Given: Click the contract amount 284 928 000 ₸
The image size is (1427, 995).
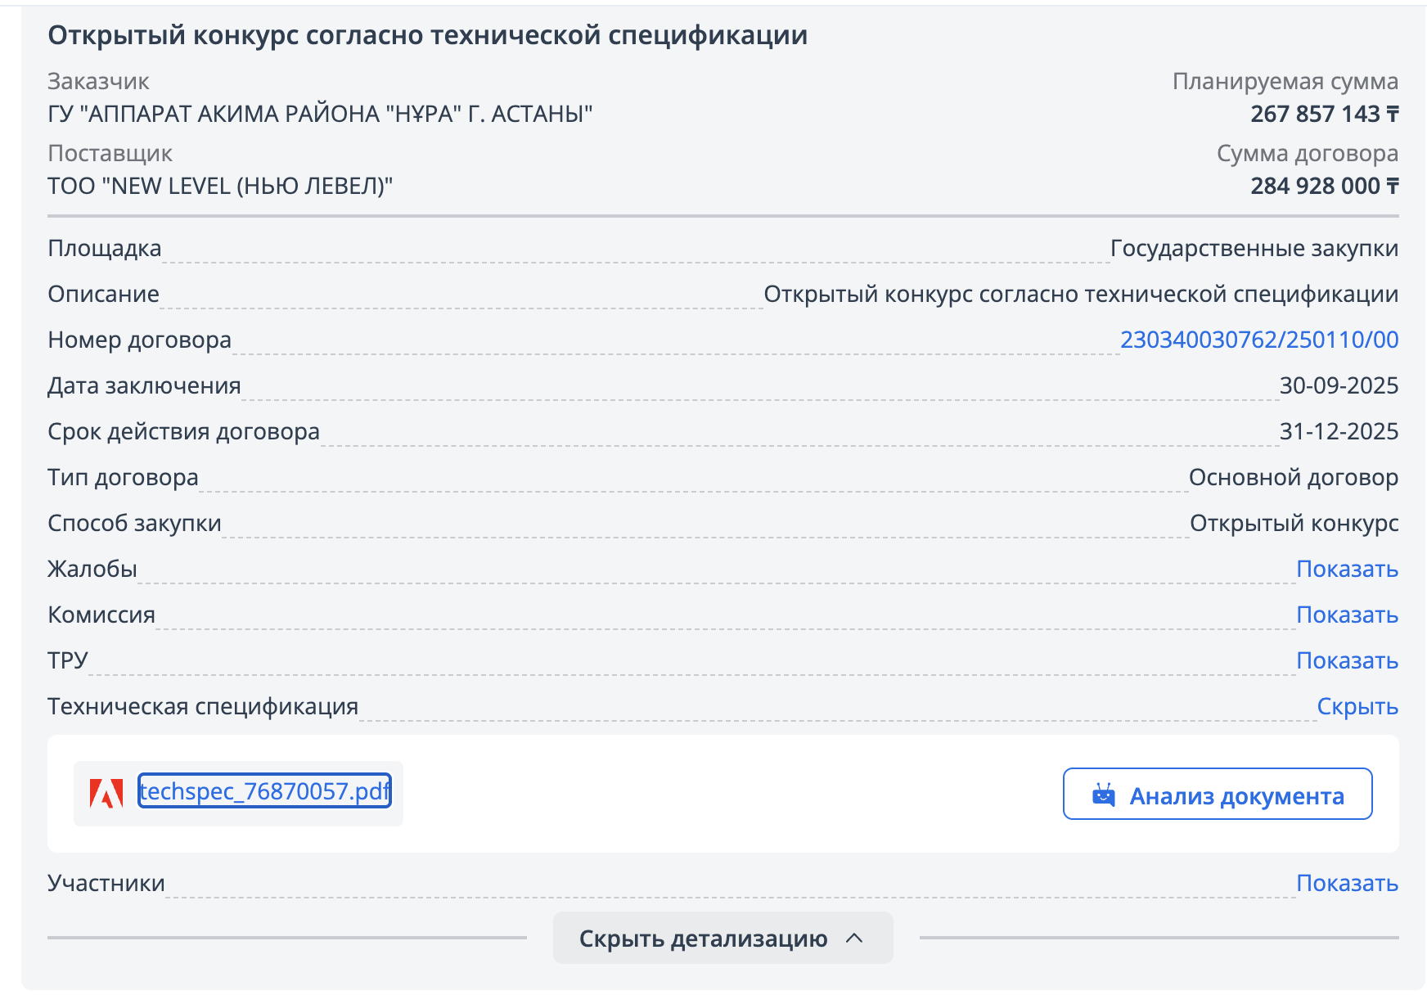Looking at the screenshot, I should [x=1324, y=186].
